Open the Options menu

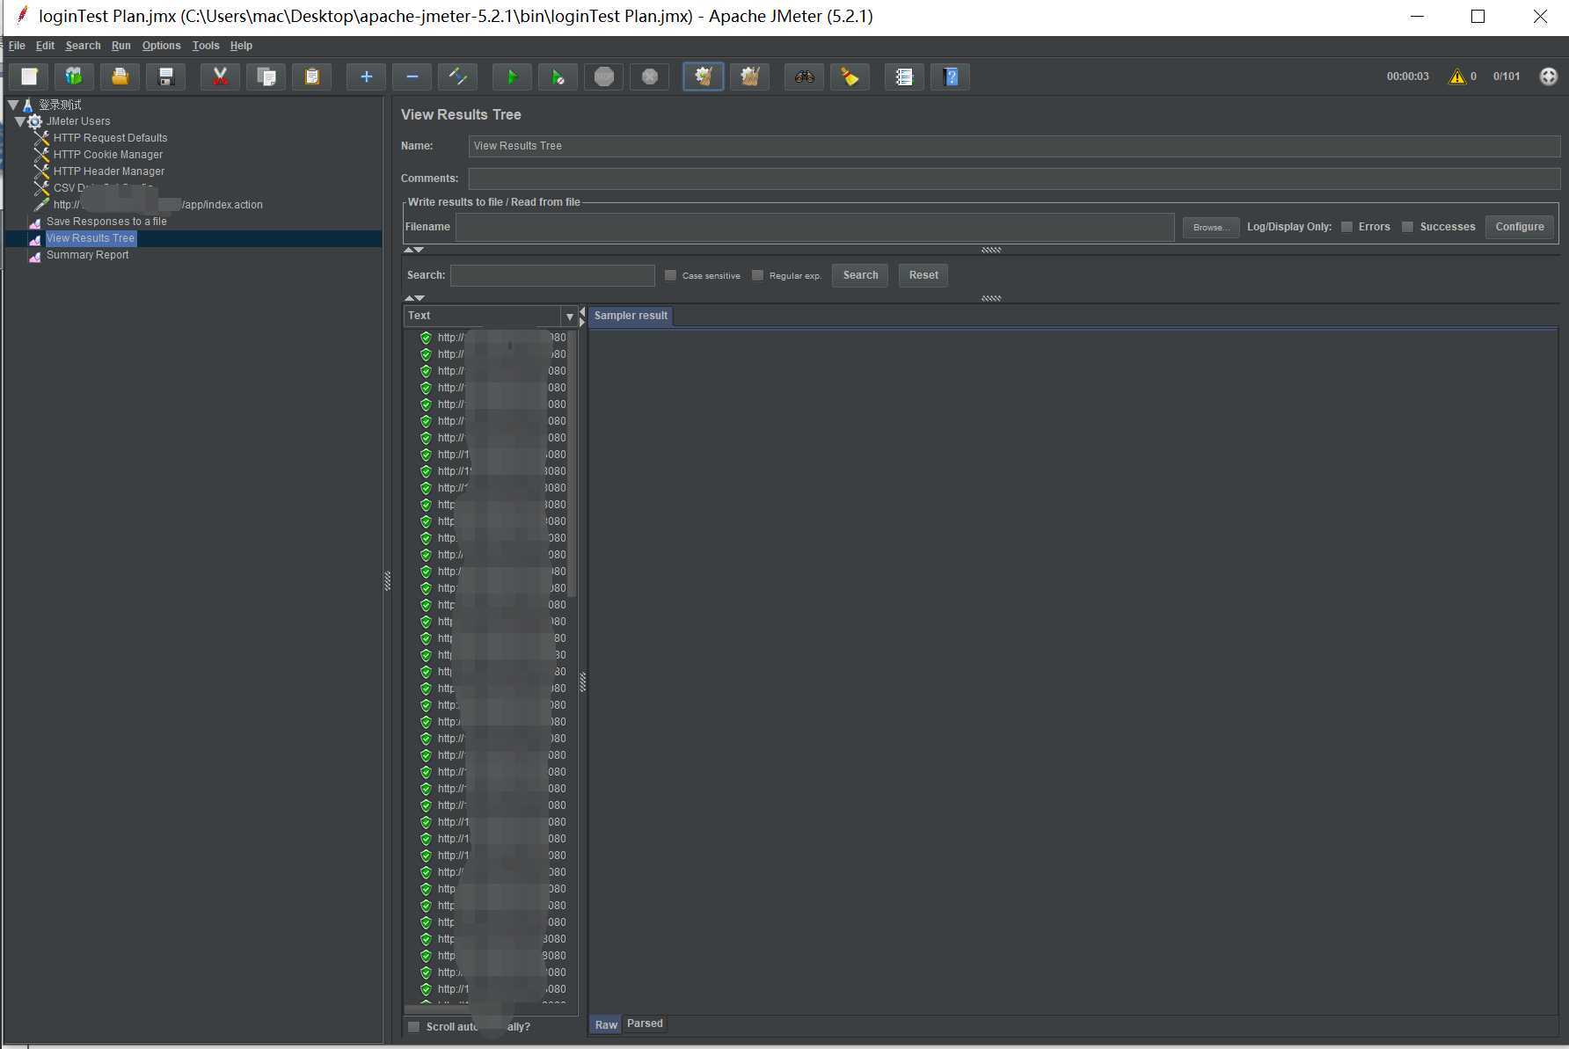(161, 46)
